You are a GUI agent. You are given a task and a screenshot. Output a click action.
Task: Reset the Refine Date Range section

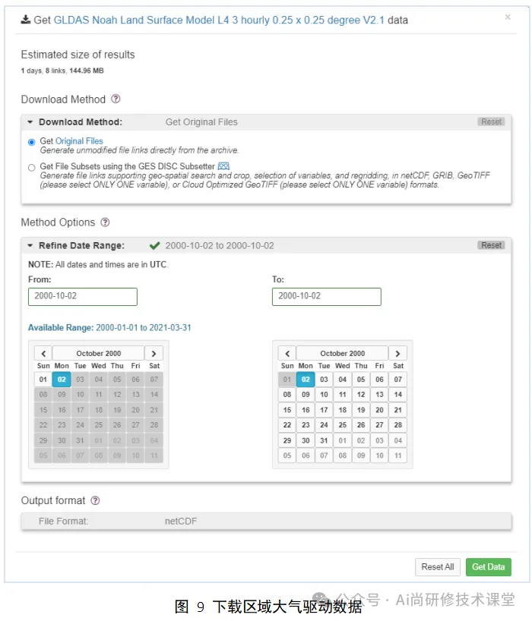pos(491,245)
